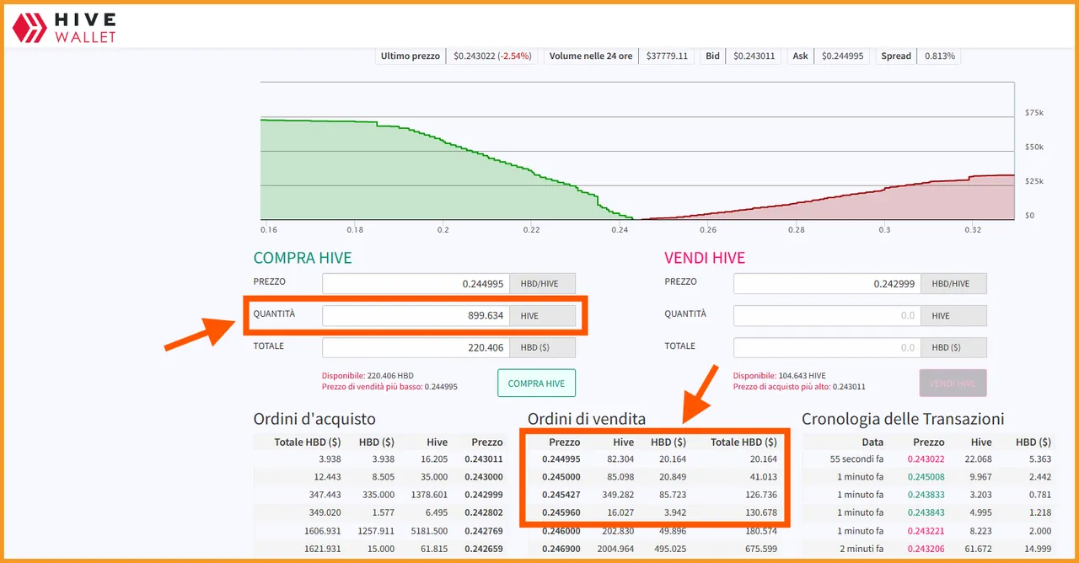
Task: Click transaction price 0.243022 in history
Action: click(x=926, y=459)
